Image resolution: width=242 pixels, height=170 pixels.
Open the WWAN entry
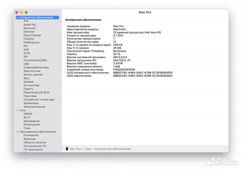coord(28,114)
